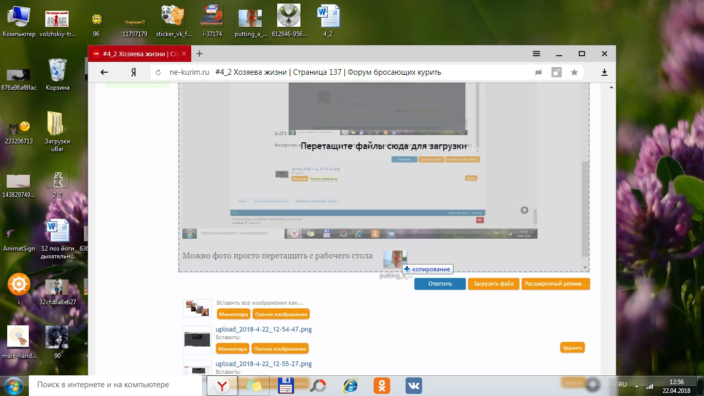This screenshot has height=396, width=704.
Task: Select the '4_2' Word document icon
Action: coord(328,21)
